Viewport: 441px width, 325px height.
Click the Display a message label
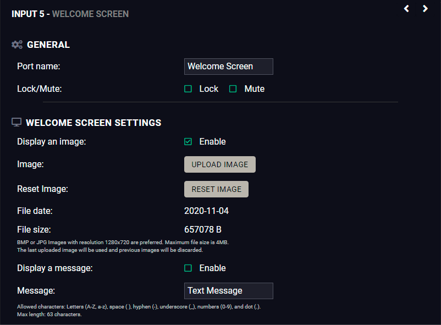click(x=55, y=268)
